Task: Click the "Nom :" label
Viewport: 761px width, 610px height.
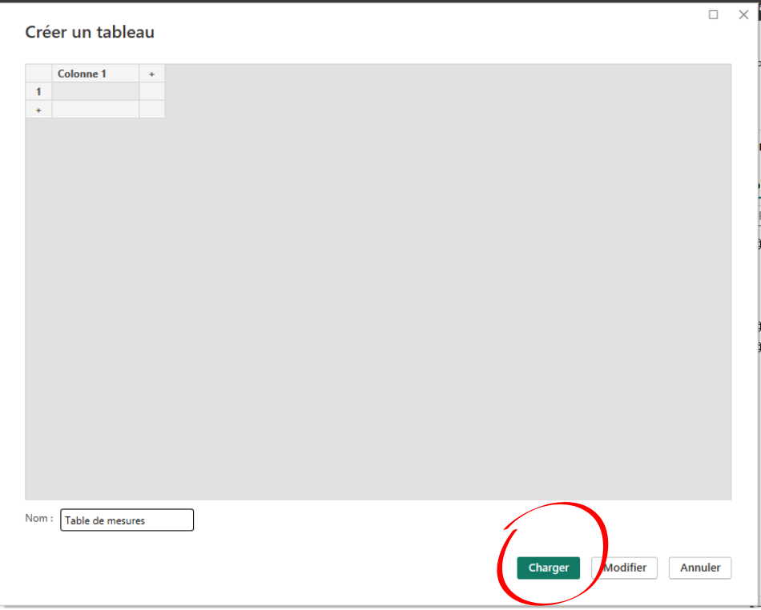Action: pyautogui.click(x=39, y=519)
